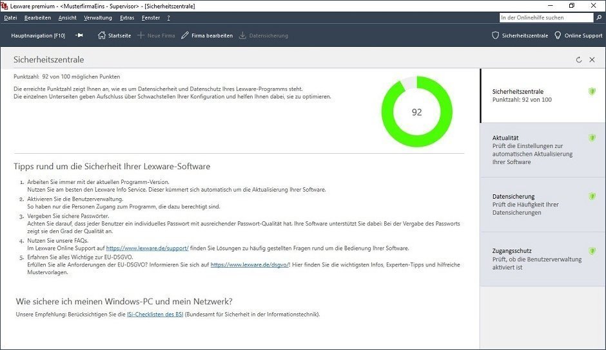606x350 pixels.
Task: Restore down the Lexware window
Action: (572, 5)
